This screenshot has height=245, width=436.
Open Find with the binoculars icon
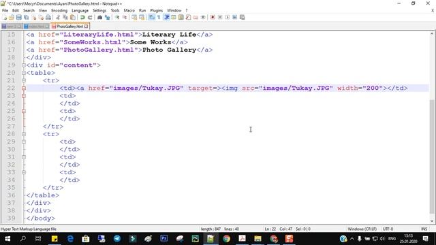coord(99,17)
